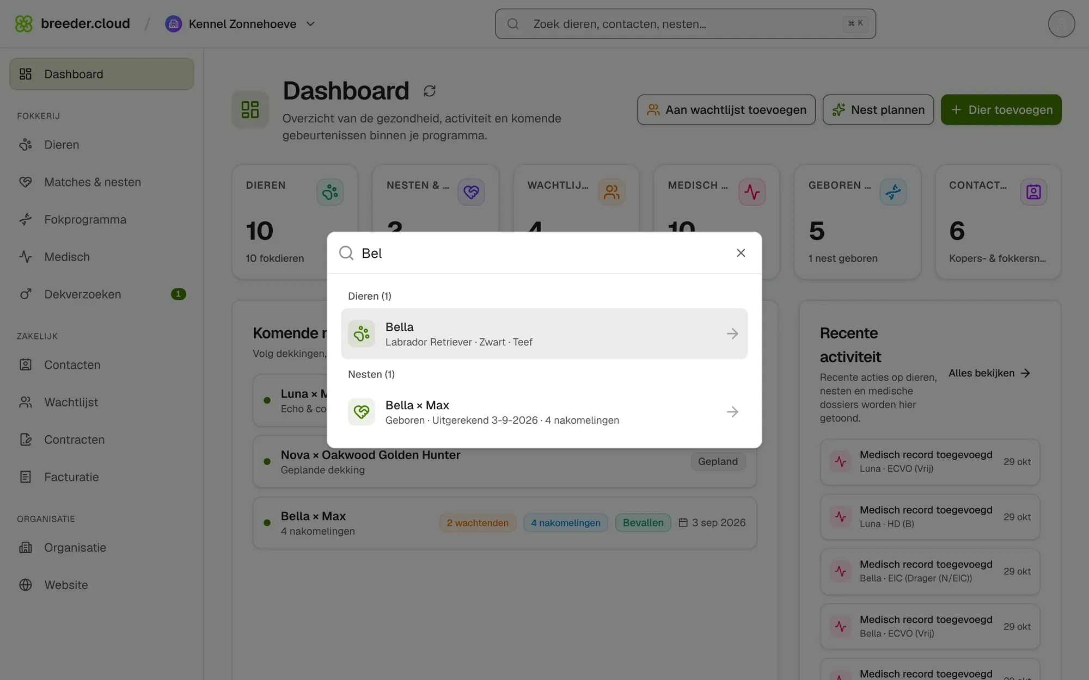Click Aan wachtlijst toevoegen button
The height and width of the screenshot is (680, 1089).
[x=726, y=110]
